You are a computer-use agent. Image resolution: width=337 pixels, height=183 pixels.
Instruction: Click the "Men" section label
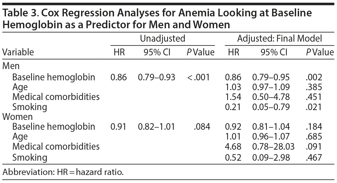point(11,66)
